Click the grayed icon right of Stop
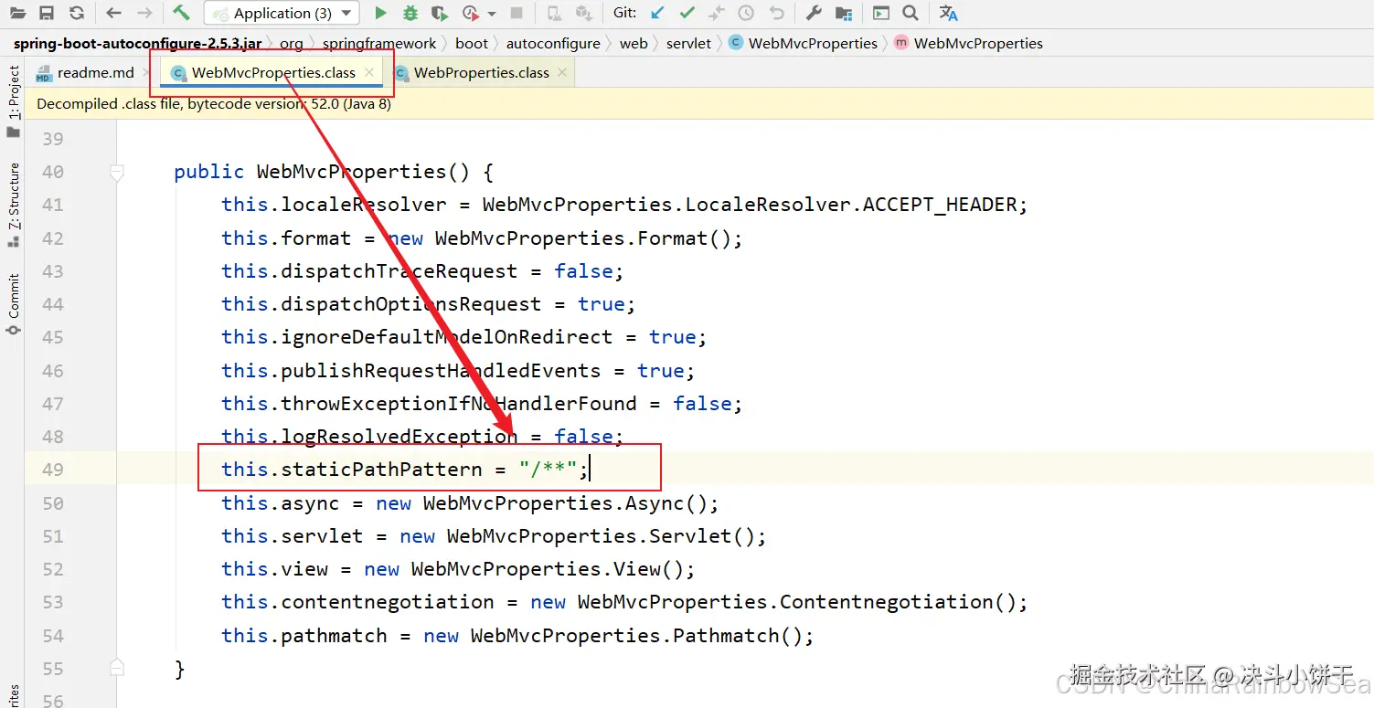Viewport: 1374px width, 708px height. (x=554, y=13)
